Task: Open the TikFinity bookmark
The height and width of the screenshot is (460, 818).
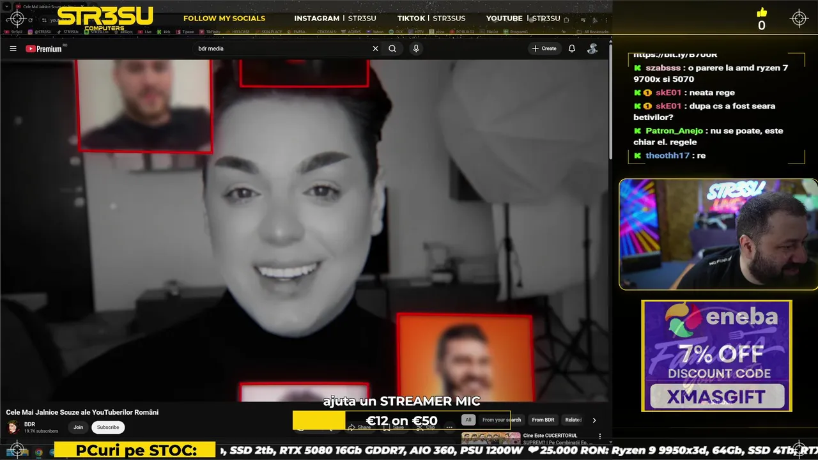Action: tap(209, 31)
